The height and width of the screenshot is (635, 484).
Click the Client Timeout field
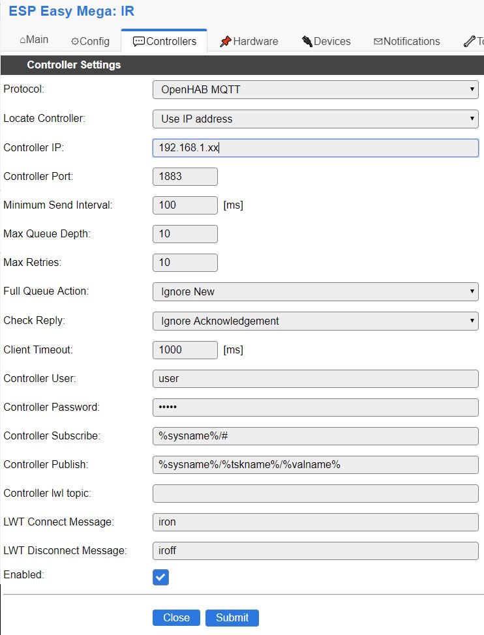pyautogui.click(x=185, y=350)
